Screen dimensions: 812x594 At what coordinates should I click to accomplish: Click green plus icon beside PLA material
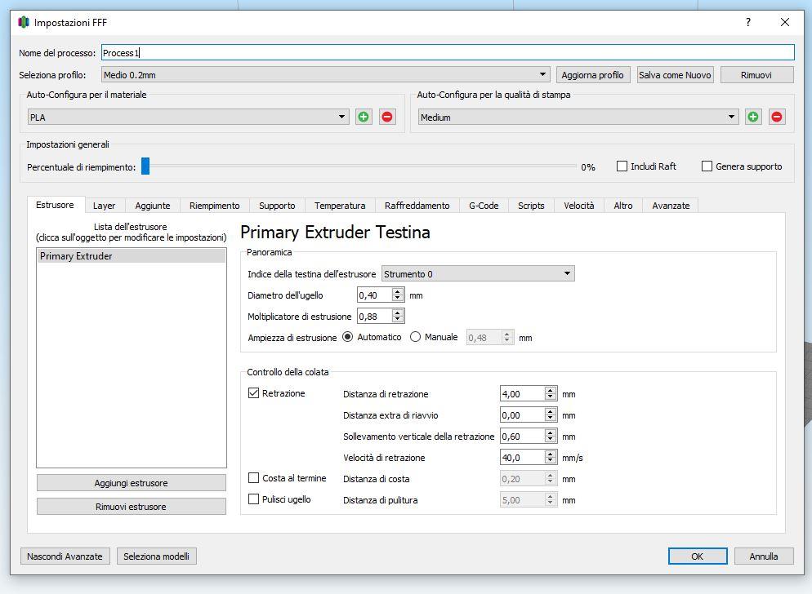coord(364,117)
